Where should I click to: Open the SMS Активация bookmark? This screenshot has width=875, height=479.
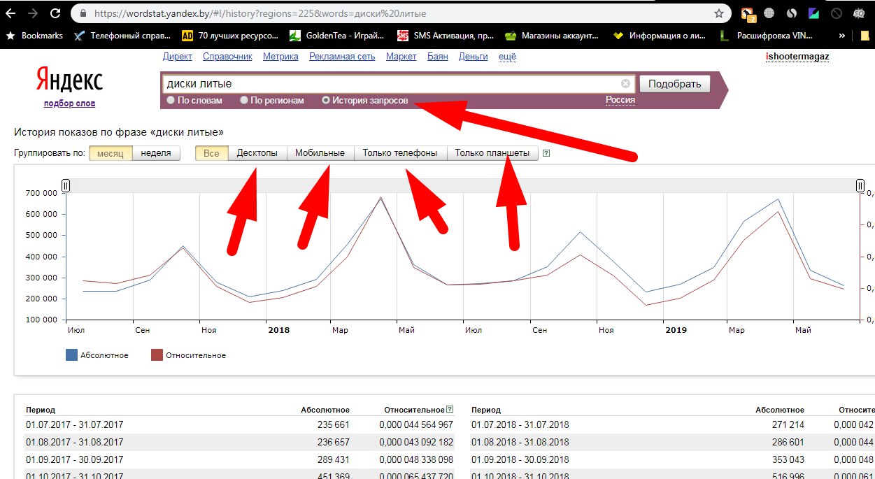(446, 36)
